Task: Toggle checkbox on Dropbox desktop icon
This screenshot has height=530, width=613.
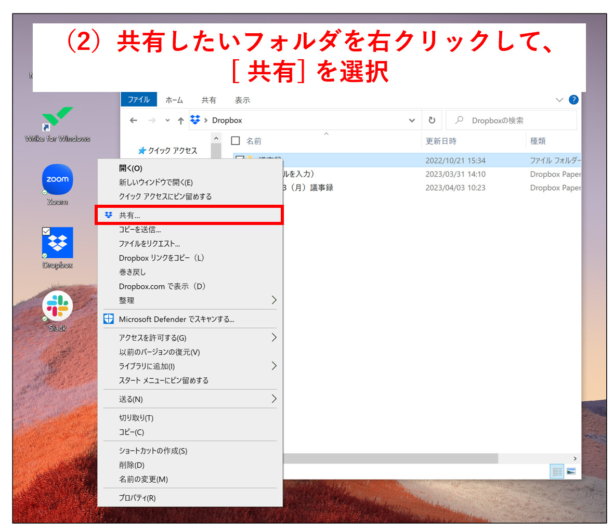Action: pyautogui.click(x=46, y=231)
